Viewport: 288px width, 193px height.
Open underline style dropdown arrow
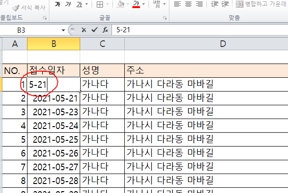[87, 4]
